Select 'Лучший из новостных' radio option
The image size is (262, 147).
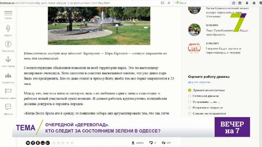coord(190,90)
